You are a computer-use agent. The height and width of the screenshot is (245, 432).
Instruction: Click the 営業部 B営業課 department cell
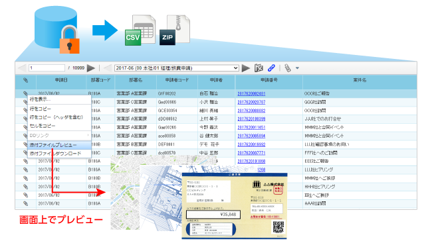tap(132, 144)
